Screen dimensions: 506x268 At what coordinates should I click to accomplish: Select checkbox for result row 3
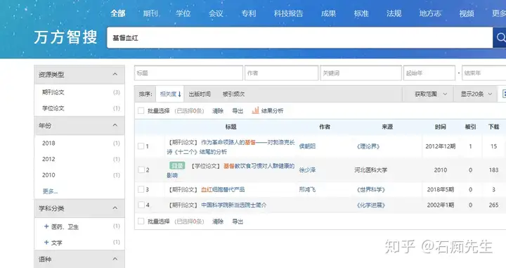tap(141, 189)
